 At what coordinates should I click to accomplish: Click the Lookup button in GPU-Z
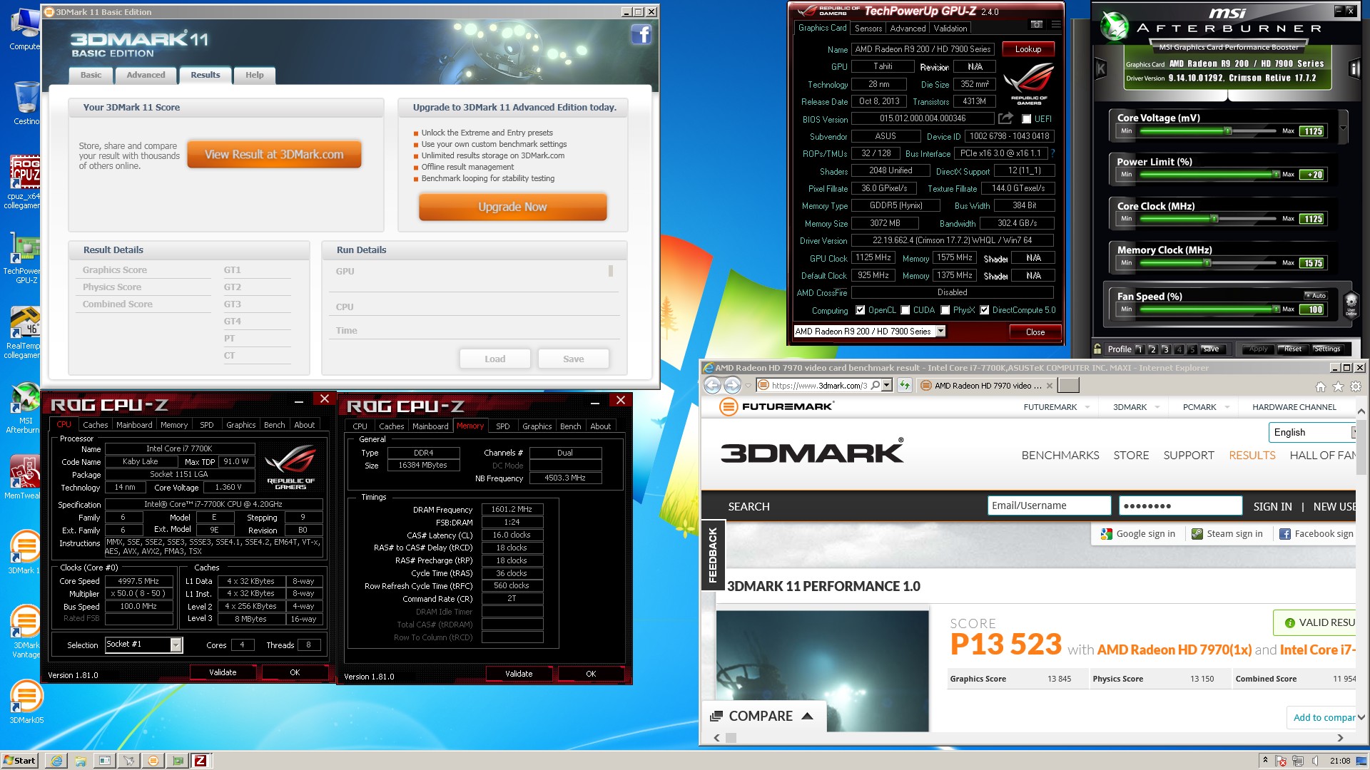point(1028,49)
